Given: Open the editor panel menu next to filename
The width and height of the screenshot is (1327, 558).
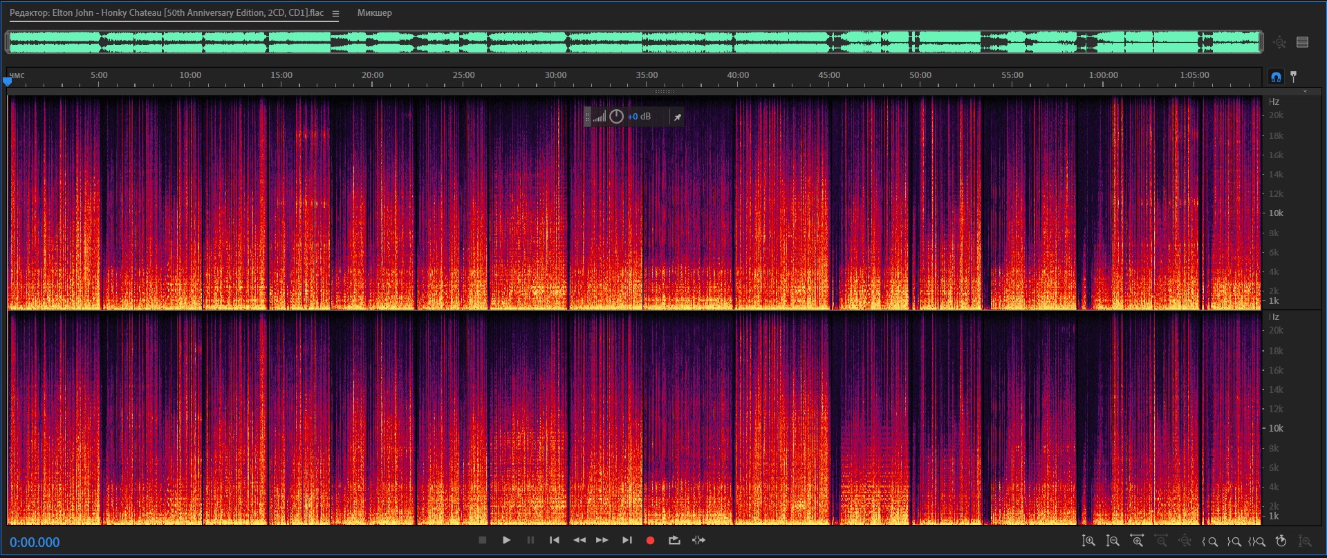Looking at the screenshot, I should click(335, 14).
